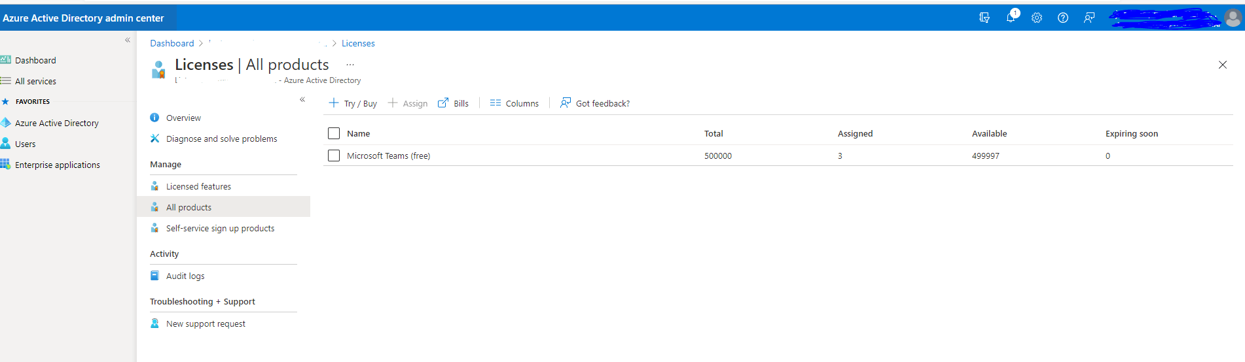Click the 499997 available value
The width and height of the screenshot is (1245, 362).
coord(985,156)
